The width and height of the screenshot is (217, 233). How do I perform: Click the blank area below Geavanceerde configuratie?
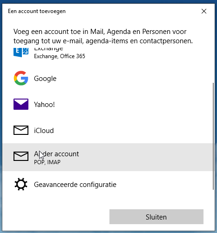(108, 199)
